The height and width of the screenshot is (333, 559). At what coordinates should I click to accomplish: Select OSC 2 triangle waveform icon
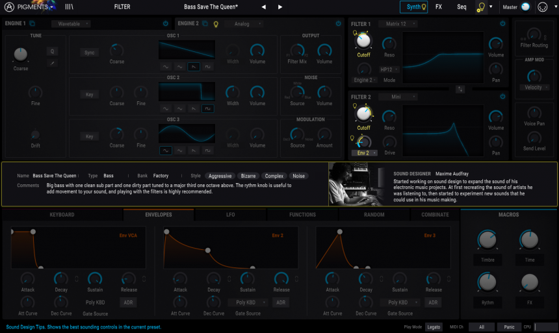pos(179,108)
